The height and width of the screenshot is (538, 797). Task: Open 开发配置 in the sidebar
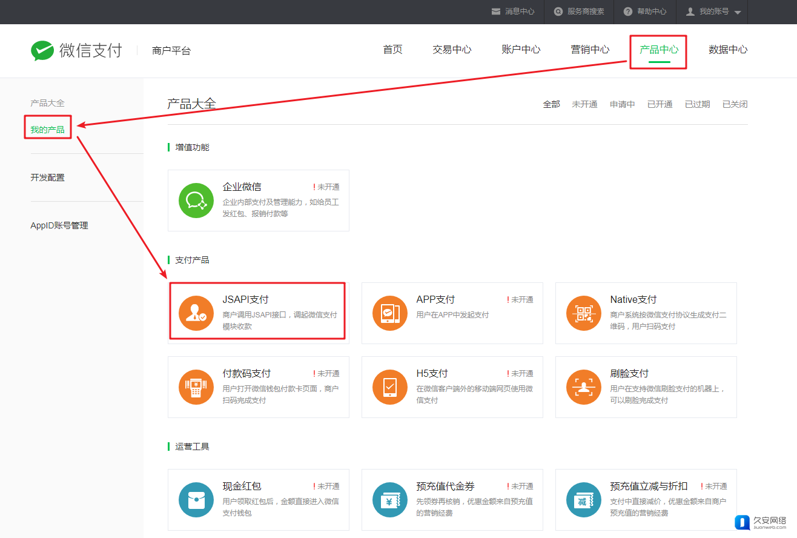pos(47,178)
